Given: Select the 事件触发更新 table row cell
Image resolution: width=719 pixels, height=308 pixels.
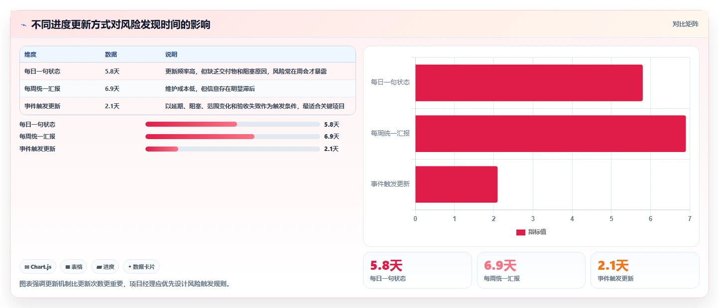Looking at the screenshot, I should pos(42,106).
